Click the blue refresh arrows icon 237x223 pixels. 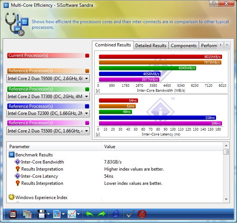coord(116,214)
